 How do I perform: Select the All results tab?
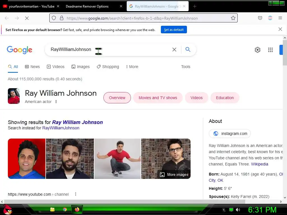pos(13,67)
